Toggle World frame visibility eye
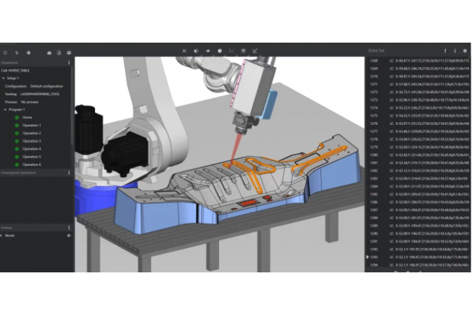472x315 pixels. tap(69, 235)
